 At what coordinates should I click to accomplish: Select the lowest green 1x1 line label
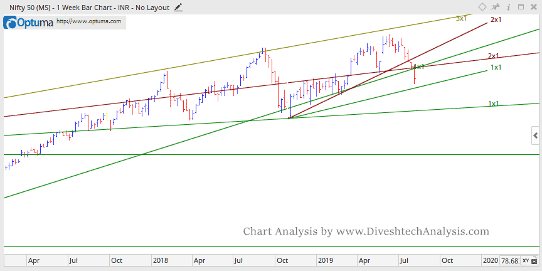pos(494,104)
